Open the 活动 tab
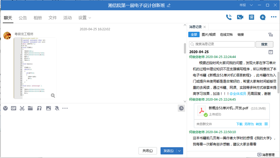 pos(68,18)
